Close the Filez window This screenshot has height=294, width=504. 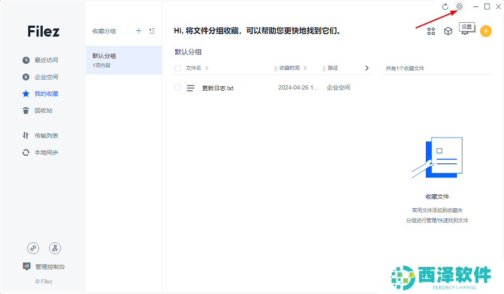click(x=498, y=6)
